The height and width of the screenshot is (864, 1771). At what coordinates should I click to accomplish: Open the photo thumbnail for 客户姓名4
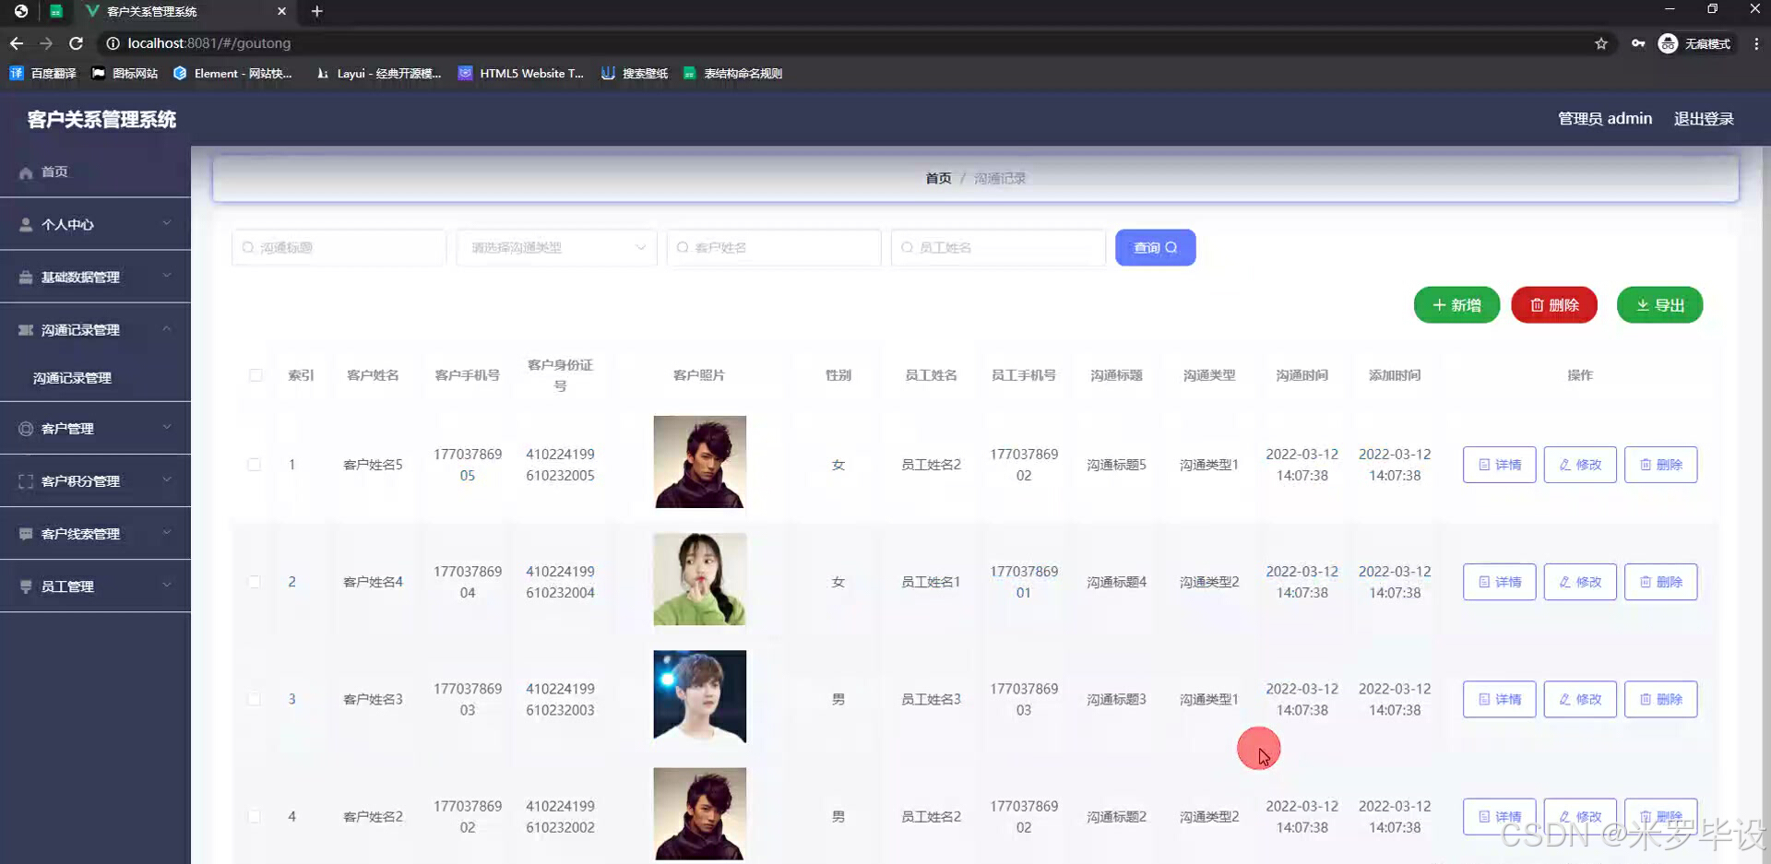[x=699, y=579]
